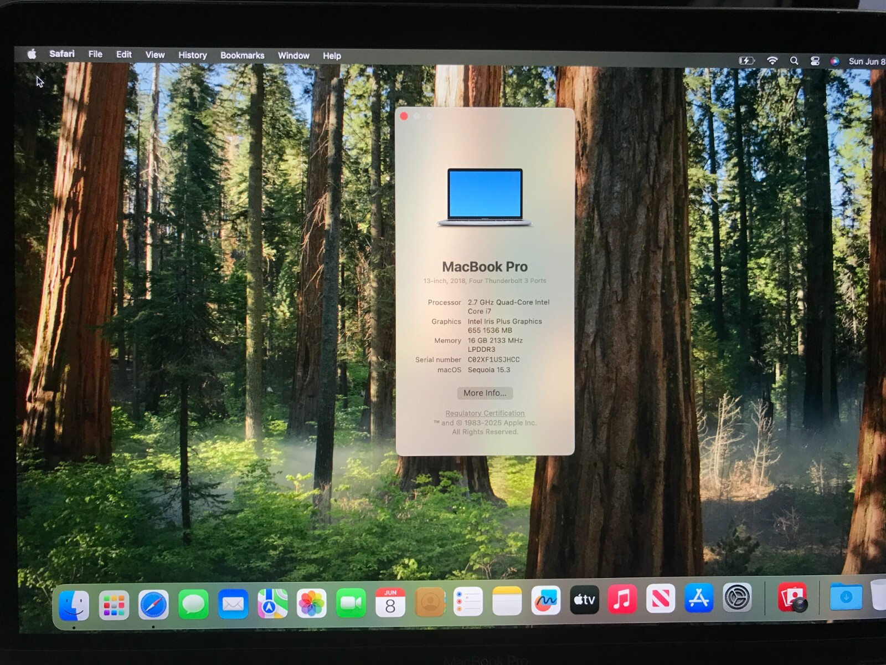Open Music app in the Dock
This screenshot has height=665, width=886.
[622, 599]
